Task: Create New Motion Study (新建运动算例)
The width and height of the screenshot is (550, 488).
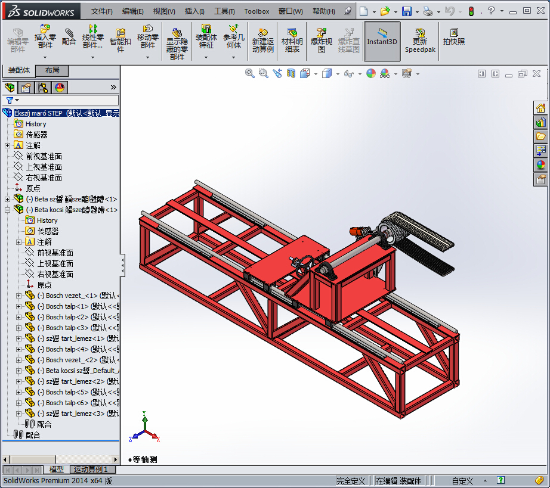Action: tap(262, 40)
